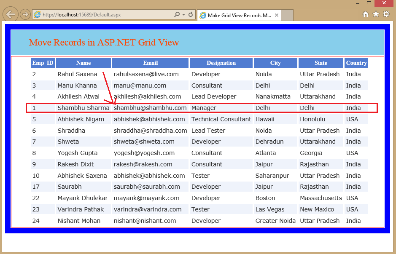Select the Abhishek Saxena name cell
Viewport: 396px width, 254px height.
coord(84,176)
